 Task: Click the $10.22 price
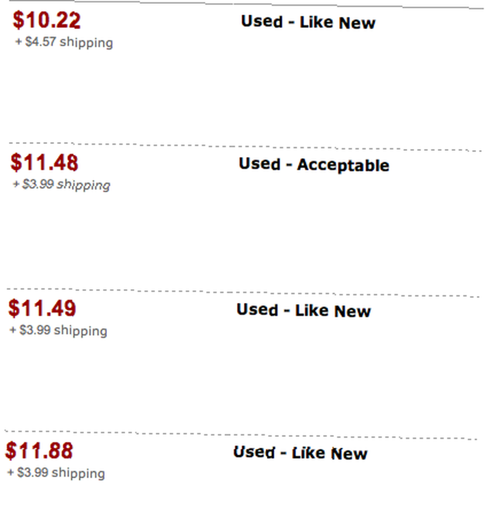pos(47,20)
